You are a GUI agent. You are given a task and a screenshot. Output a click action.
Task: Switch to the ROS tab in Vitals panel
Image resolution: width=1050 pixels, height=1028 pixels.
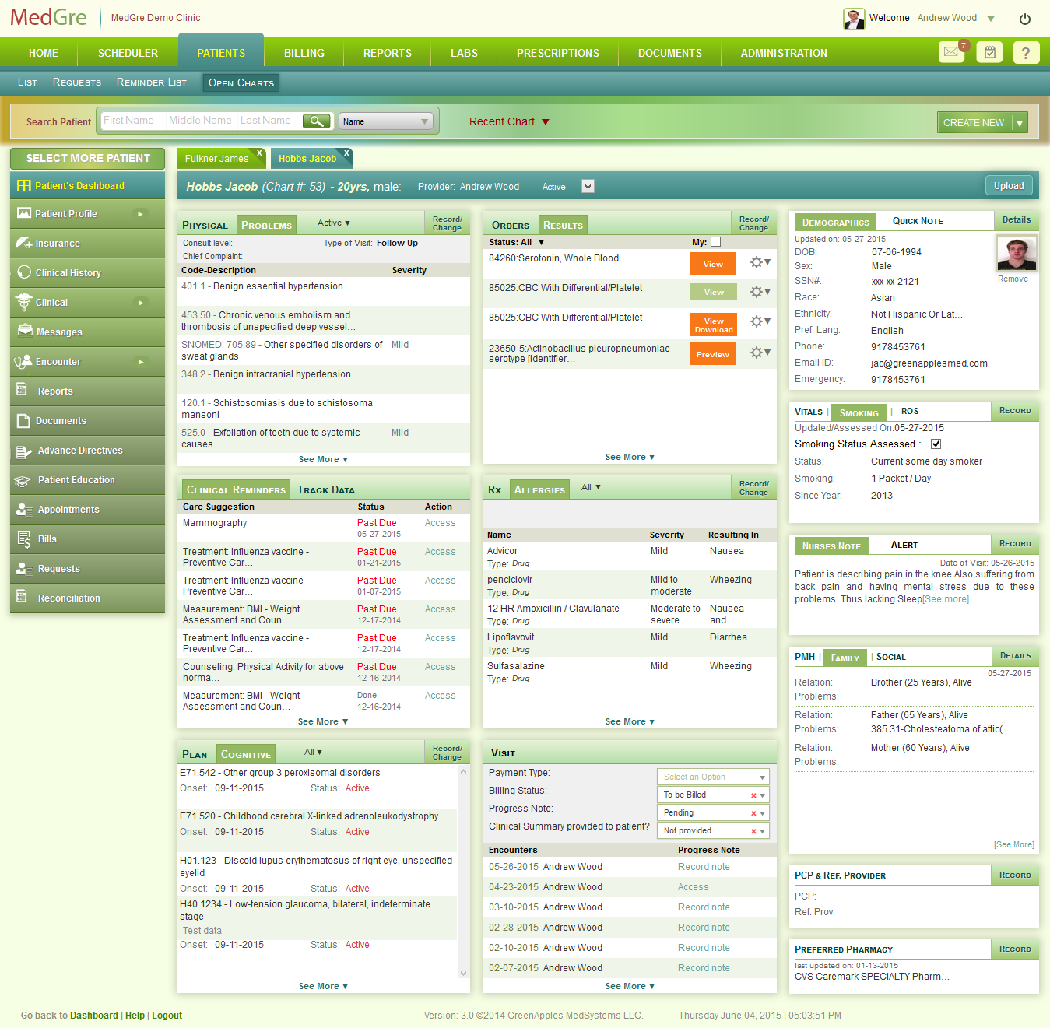coord(910,411)
